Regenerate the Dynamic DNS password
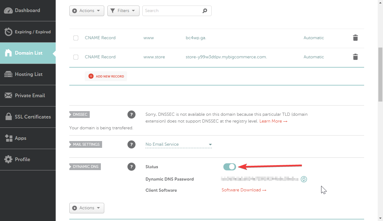The height and width of the screenshot is (221, 383). (304, 179)
